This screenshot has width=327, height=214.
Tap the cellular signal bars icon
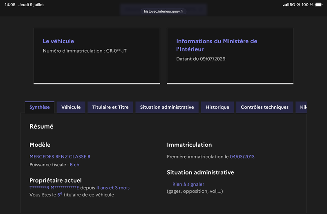coord(286,4)
